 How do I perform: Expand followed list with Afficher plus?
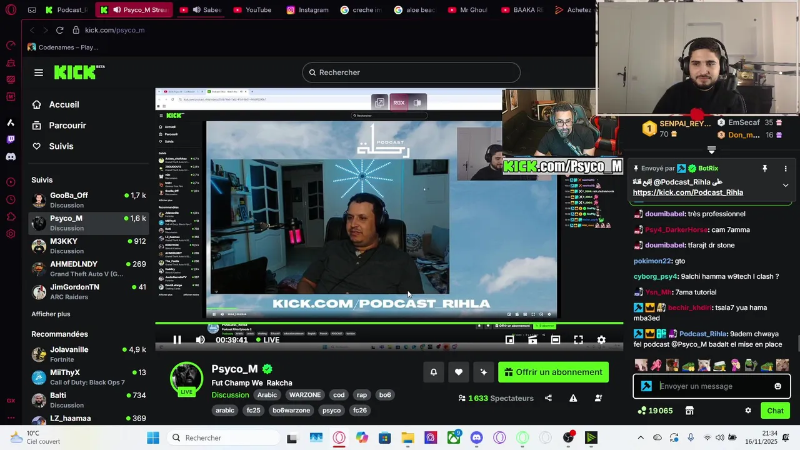coord(51,314)
